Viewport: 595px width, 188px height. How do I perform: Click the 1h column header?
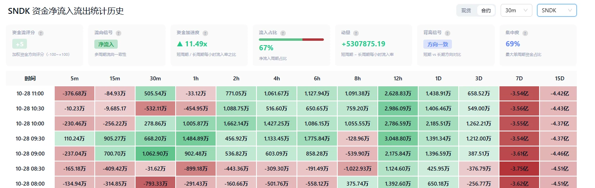click(196, 78)
